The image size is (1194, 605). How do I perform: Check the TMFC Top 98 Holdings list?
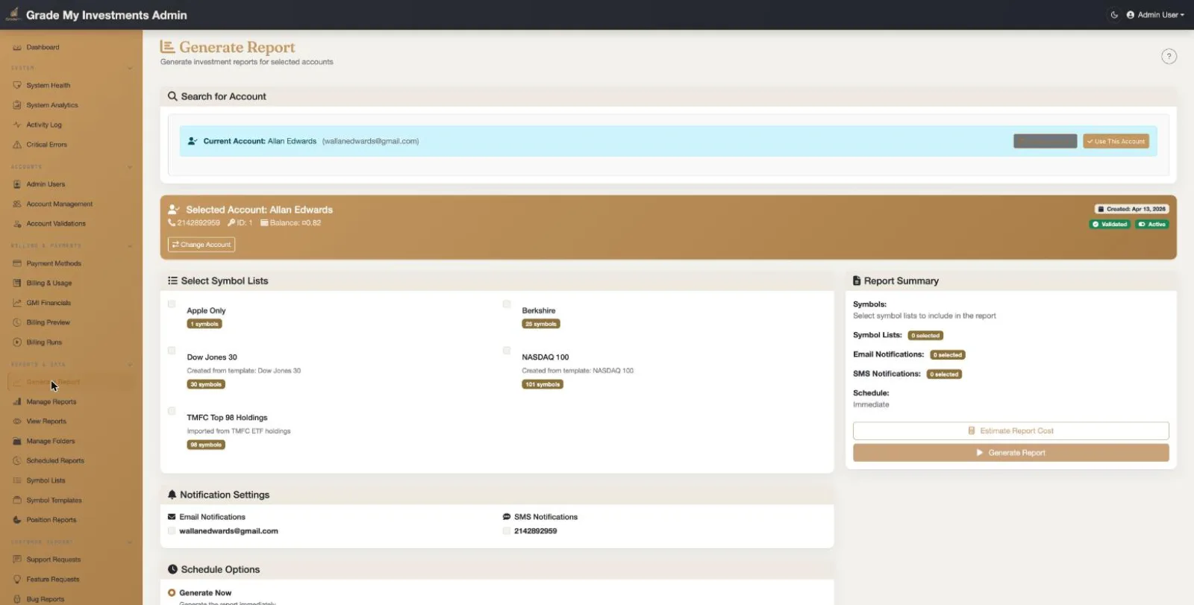click(x=172, y=411)
